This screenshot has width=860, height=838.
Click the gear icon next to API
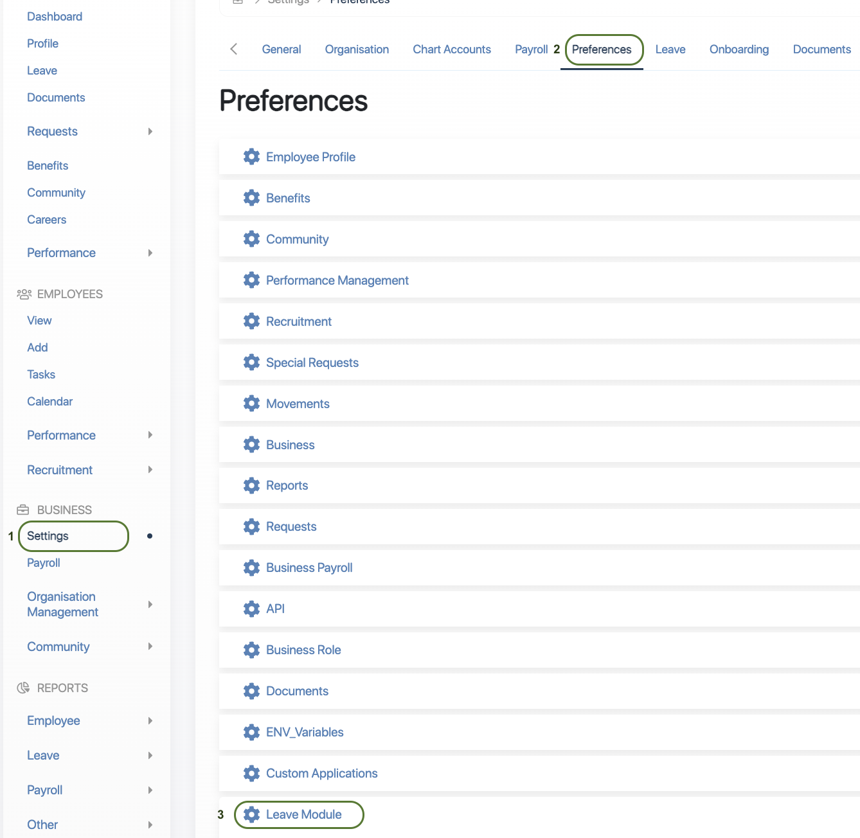pos(251,609)
